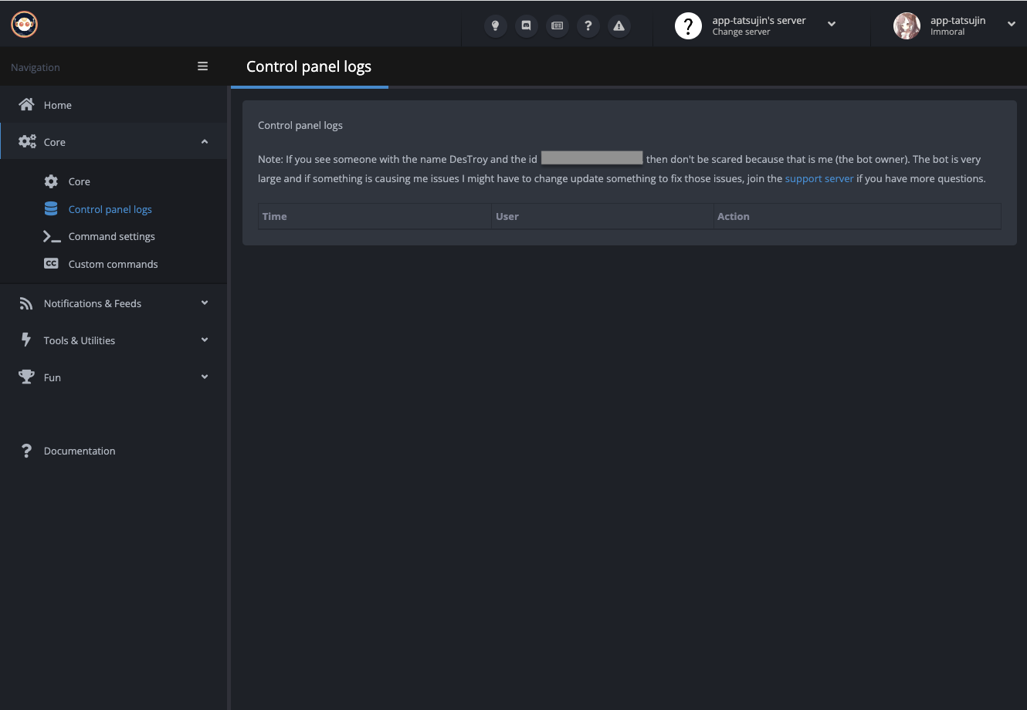This screenshot has height=710, width=1027.
Task: Open the Discord icon button
Action: [x=526, y=25]
